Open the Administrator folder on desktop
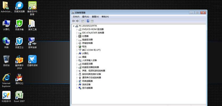Viewport: 222px width, 106px height. 6,7
